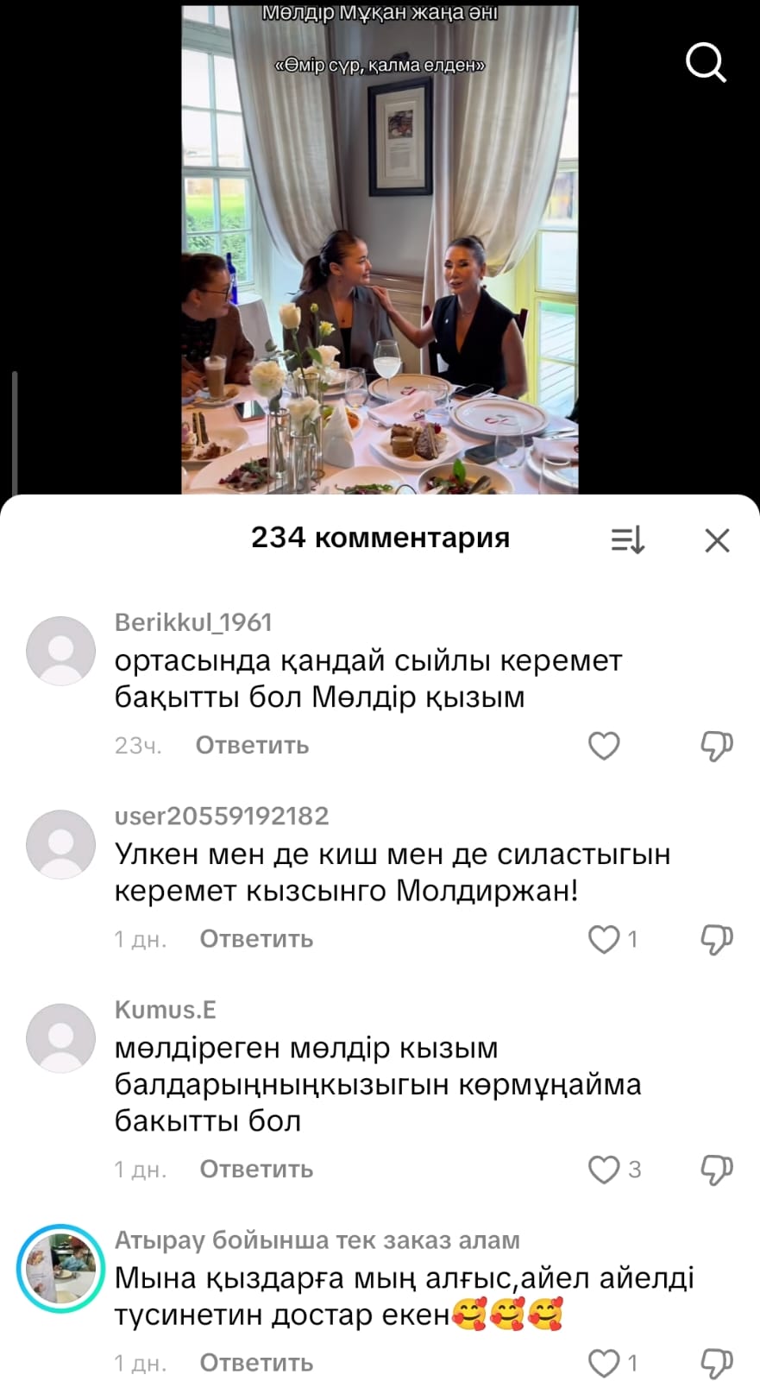Tap the video preview above comments
Image resolution: width=760 pixels, height=1381 pixels.
pos(380,249)
